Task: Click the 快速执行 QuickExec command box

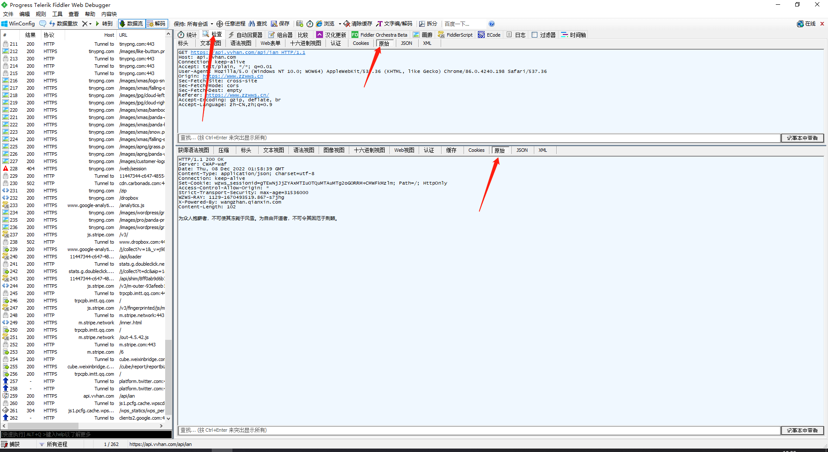Action: (x=86, y=434)
